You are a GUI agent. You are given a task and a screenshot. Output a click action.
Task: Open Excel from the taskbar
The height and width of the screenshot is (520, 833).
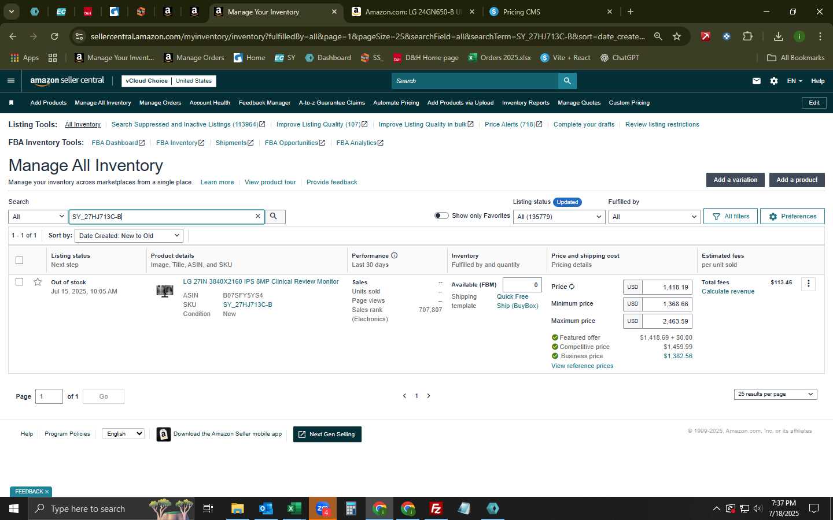(294, 508)
